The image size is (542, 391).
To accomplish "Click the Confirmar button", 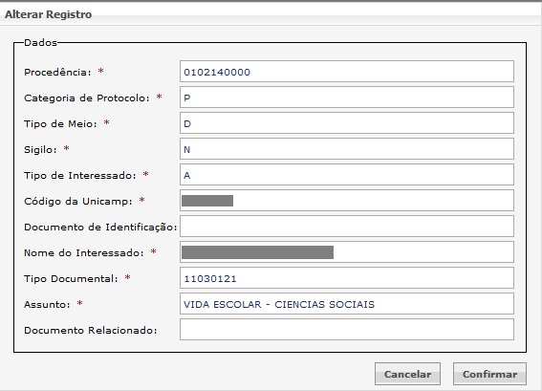I will click(489, 374).
